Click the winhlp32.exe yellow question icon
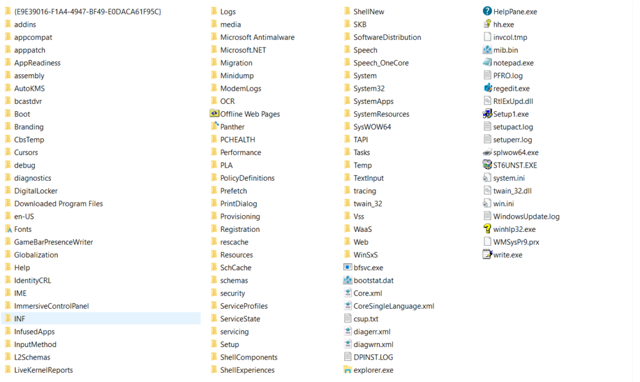Screen dimensions: 640x382 [x=487, y=229]
